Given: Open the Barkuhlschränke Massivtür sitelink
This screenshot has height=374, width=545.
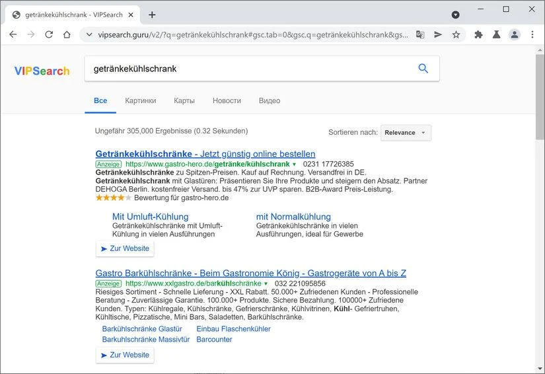Looking at the screenshot, I should [x=145, y=339].
